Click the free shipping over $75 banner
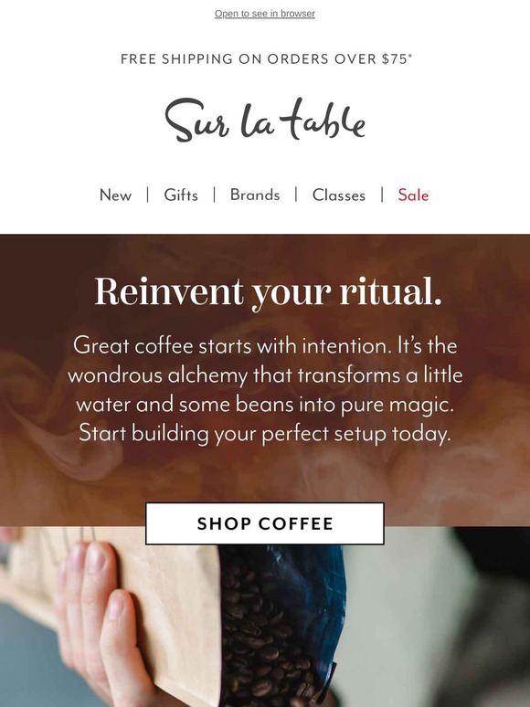This screenshot has height=707, width=530. click(266, 59)
